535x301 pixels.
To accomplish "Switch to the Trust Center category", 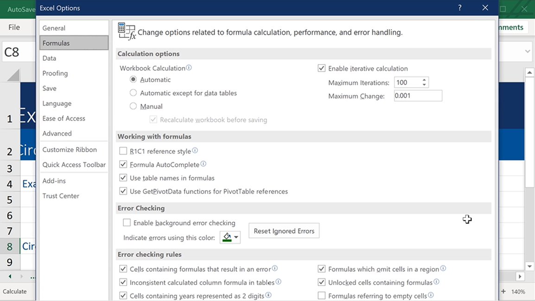I will [x=61, y=196].
